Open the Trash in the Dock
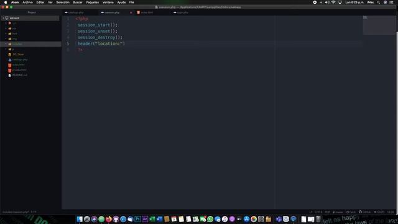This screenshot has height=224, width=398. pyautogui.click(x=318, y=219)
